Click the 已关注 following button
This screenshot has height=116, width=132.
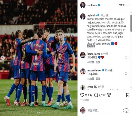click(x=121, y=5)
